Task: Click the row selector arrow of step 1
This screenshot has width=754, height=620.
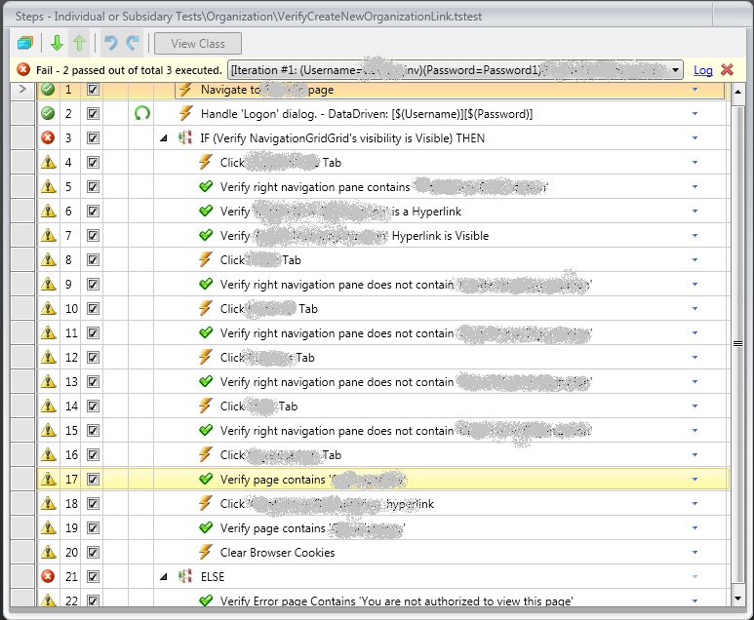Action: (x=22, y=89)
